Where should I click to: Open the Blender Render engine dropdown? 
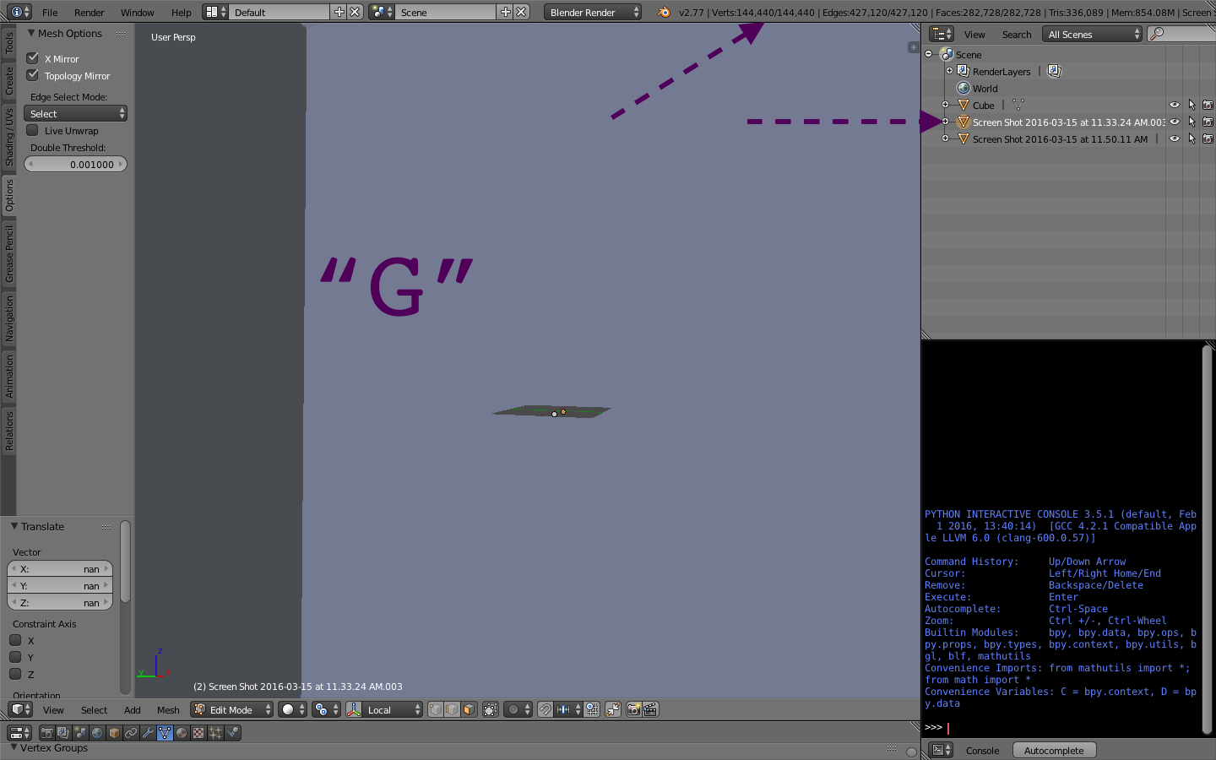(592, 12)
